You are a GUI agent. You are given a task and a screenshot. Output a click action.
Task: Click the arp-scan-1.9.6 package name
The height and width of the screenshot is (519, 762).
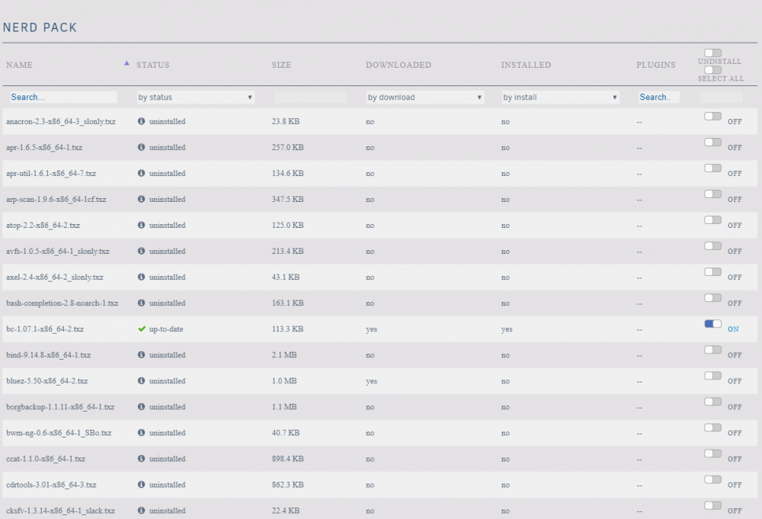pos(56,199)
